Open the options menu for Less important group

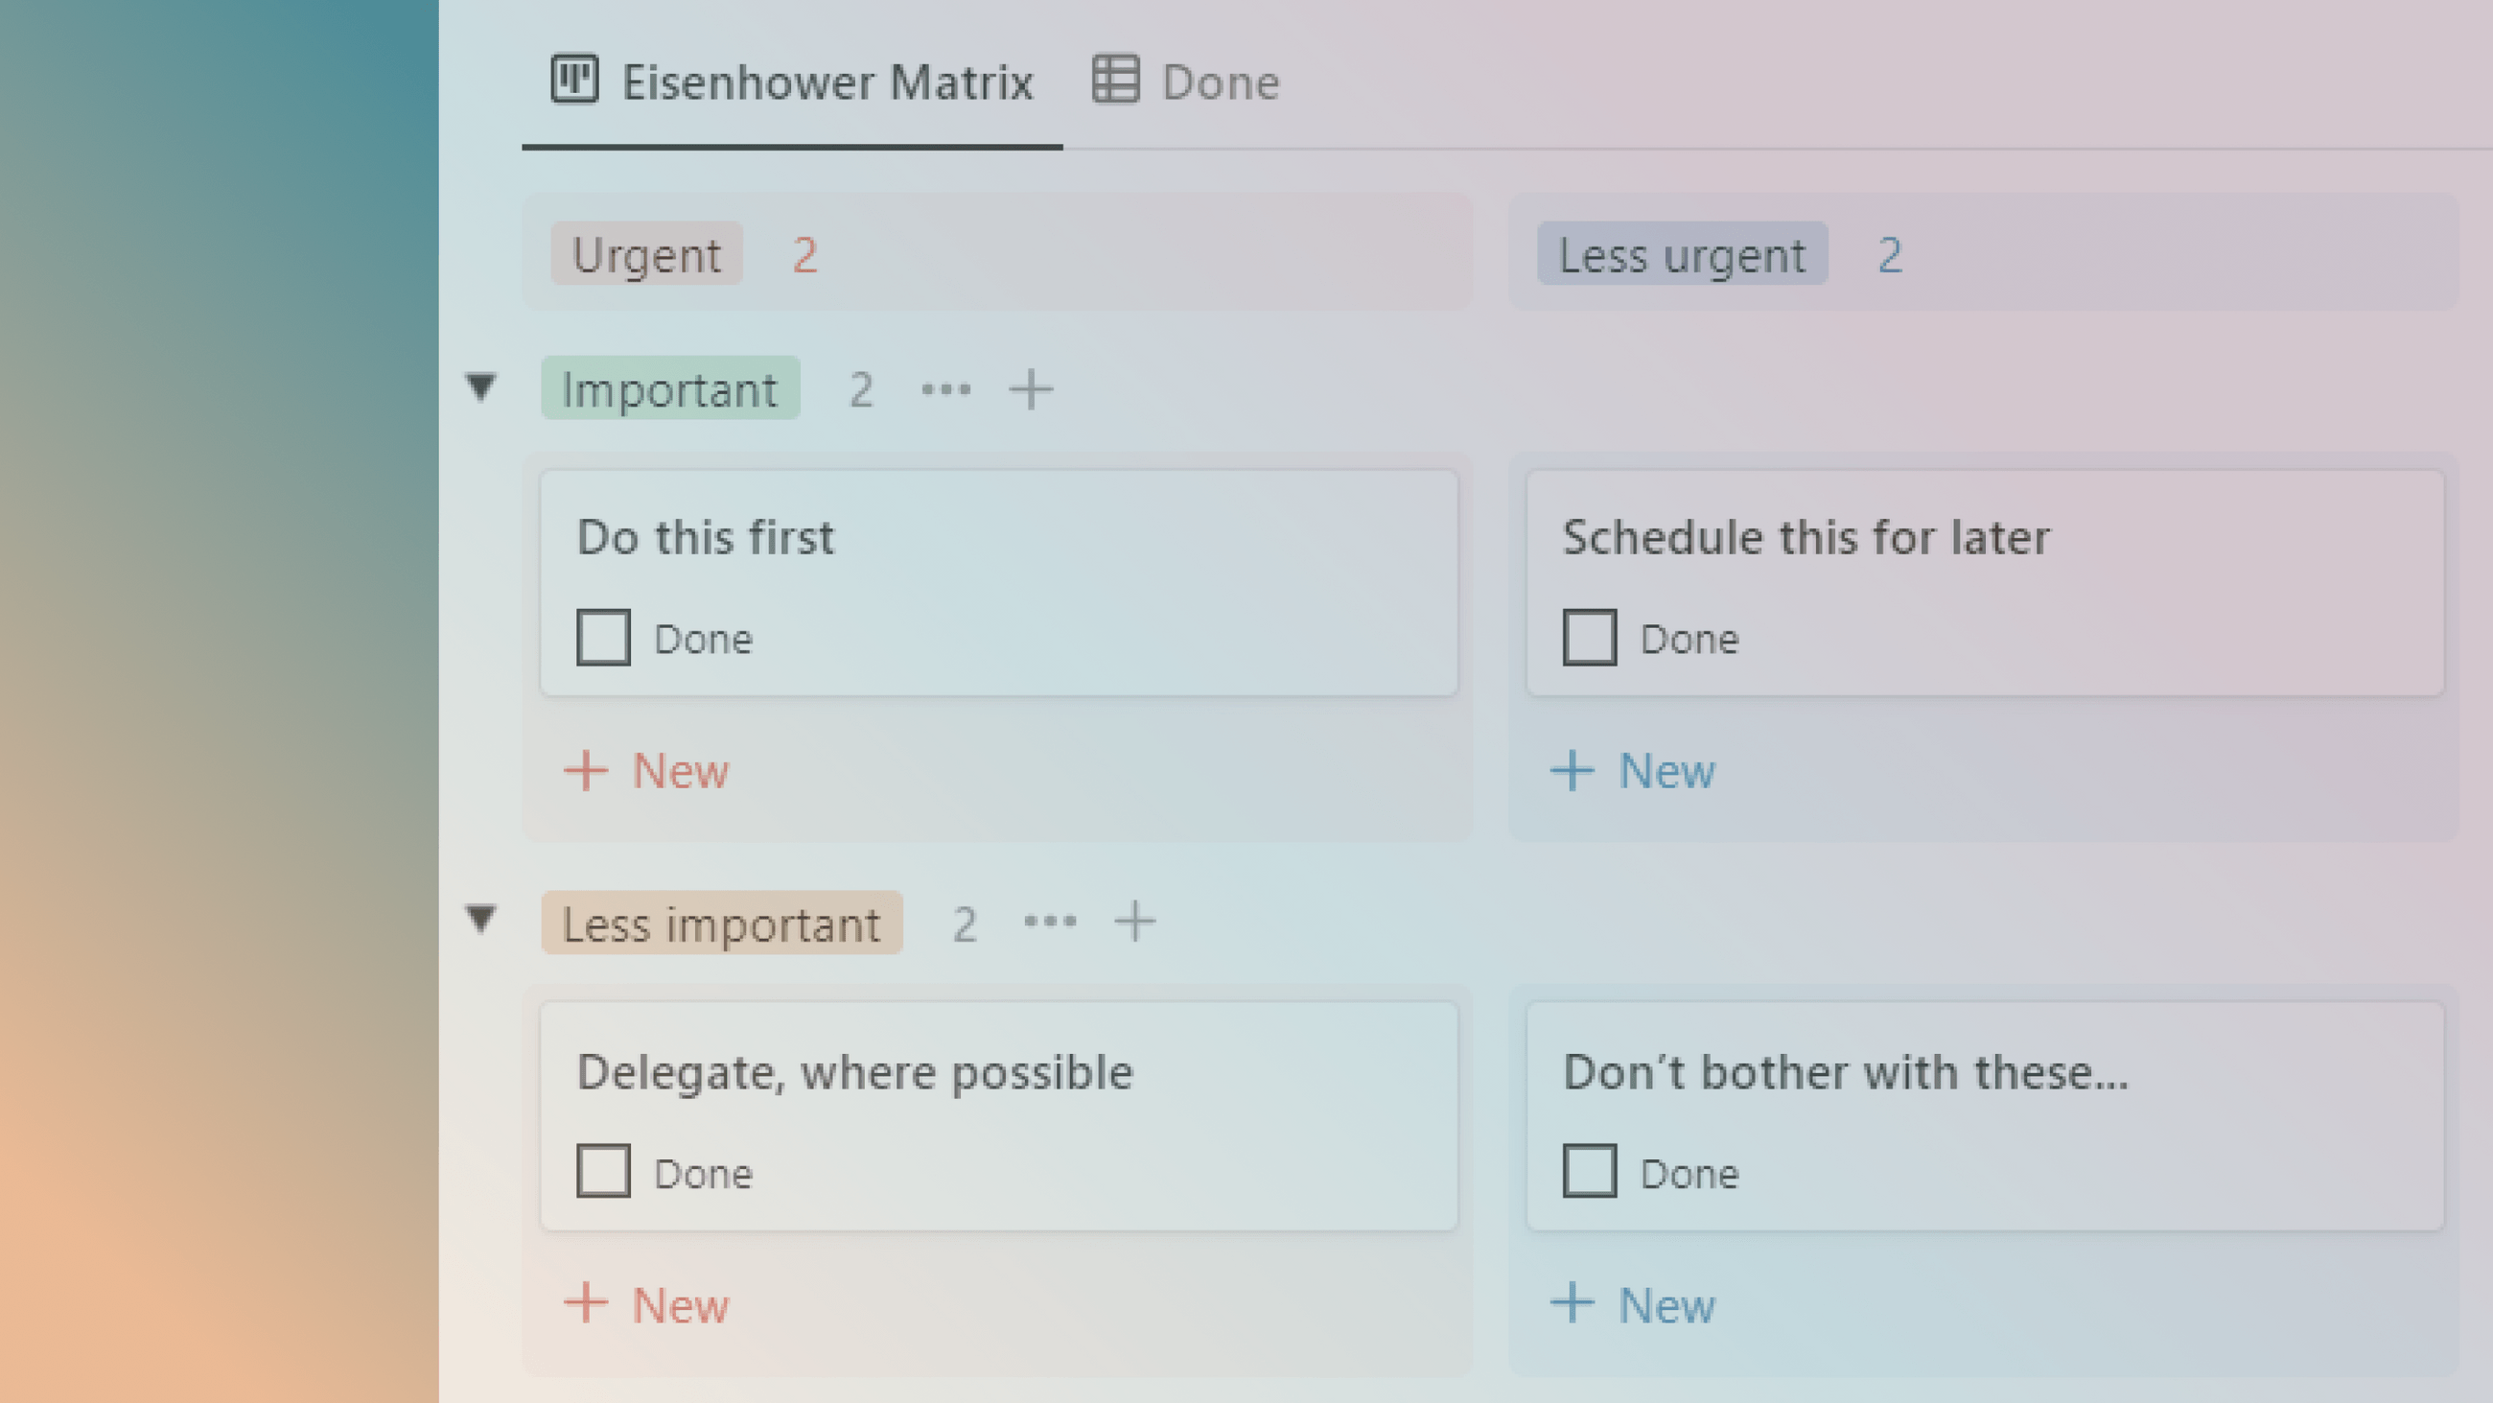[1049, 922]
